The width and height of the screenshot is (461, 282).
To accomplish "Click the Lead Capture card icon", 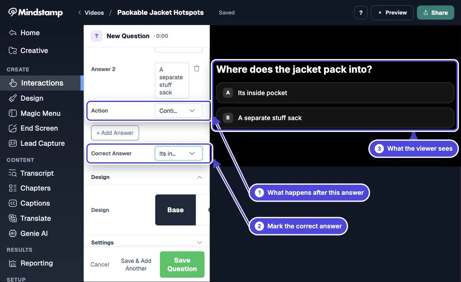I will [x=13, y=143].
